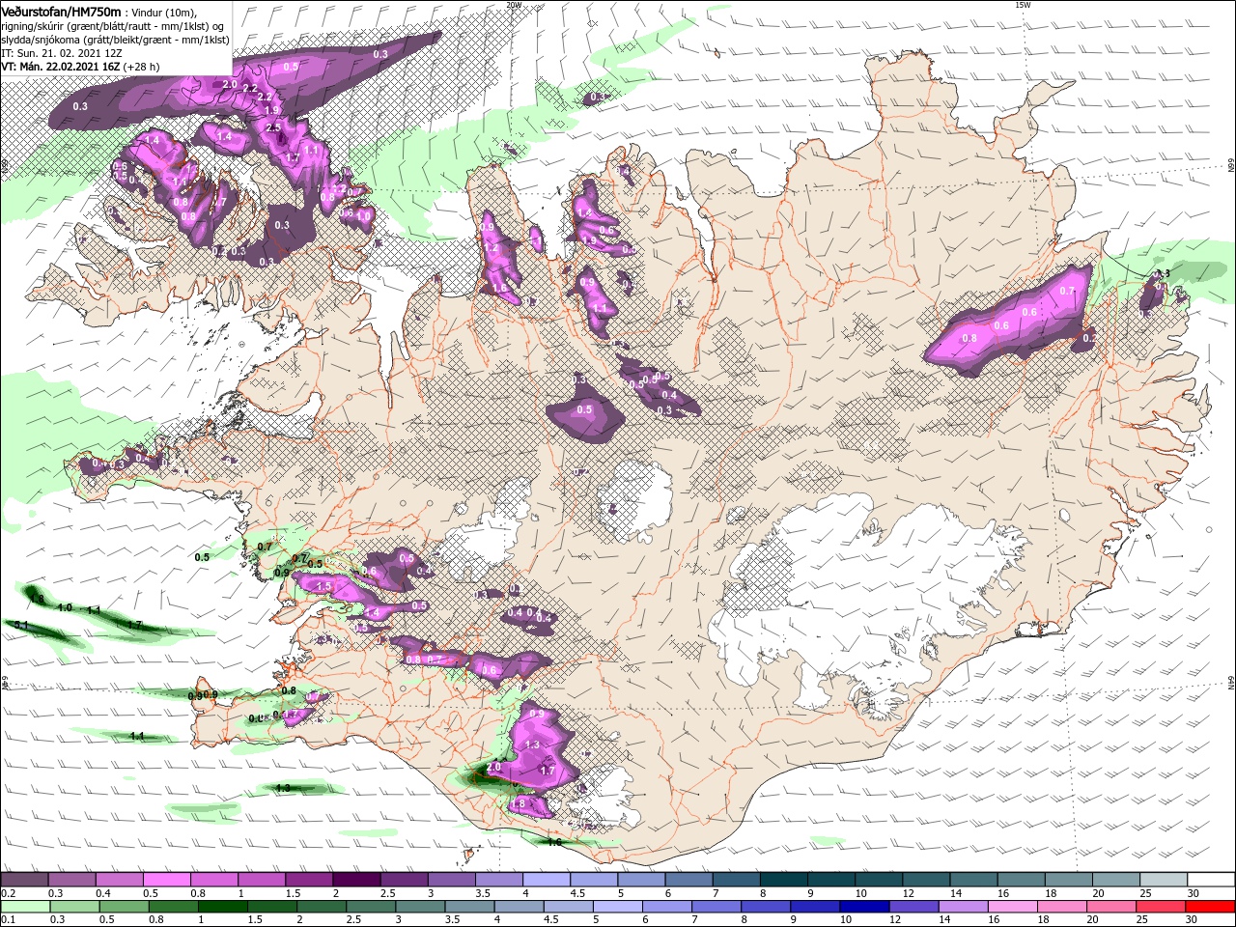This screenshot has width=1236, height=927.
Task: Pick the bright pink snow swatch between 0.5 and 0.8
Action: (166, 880)
